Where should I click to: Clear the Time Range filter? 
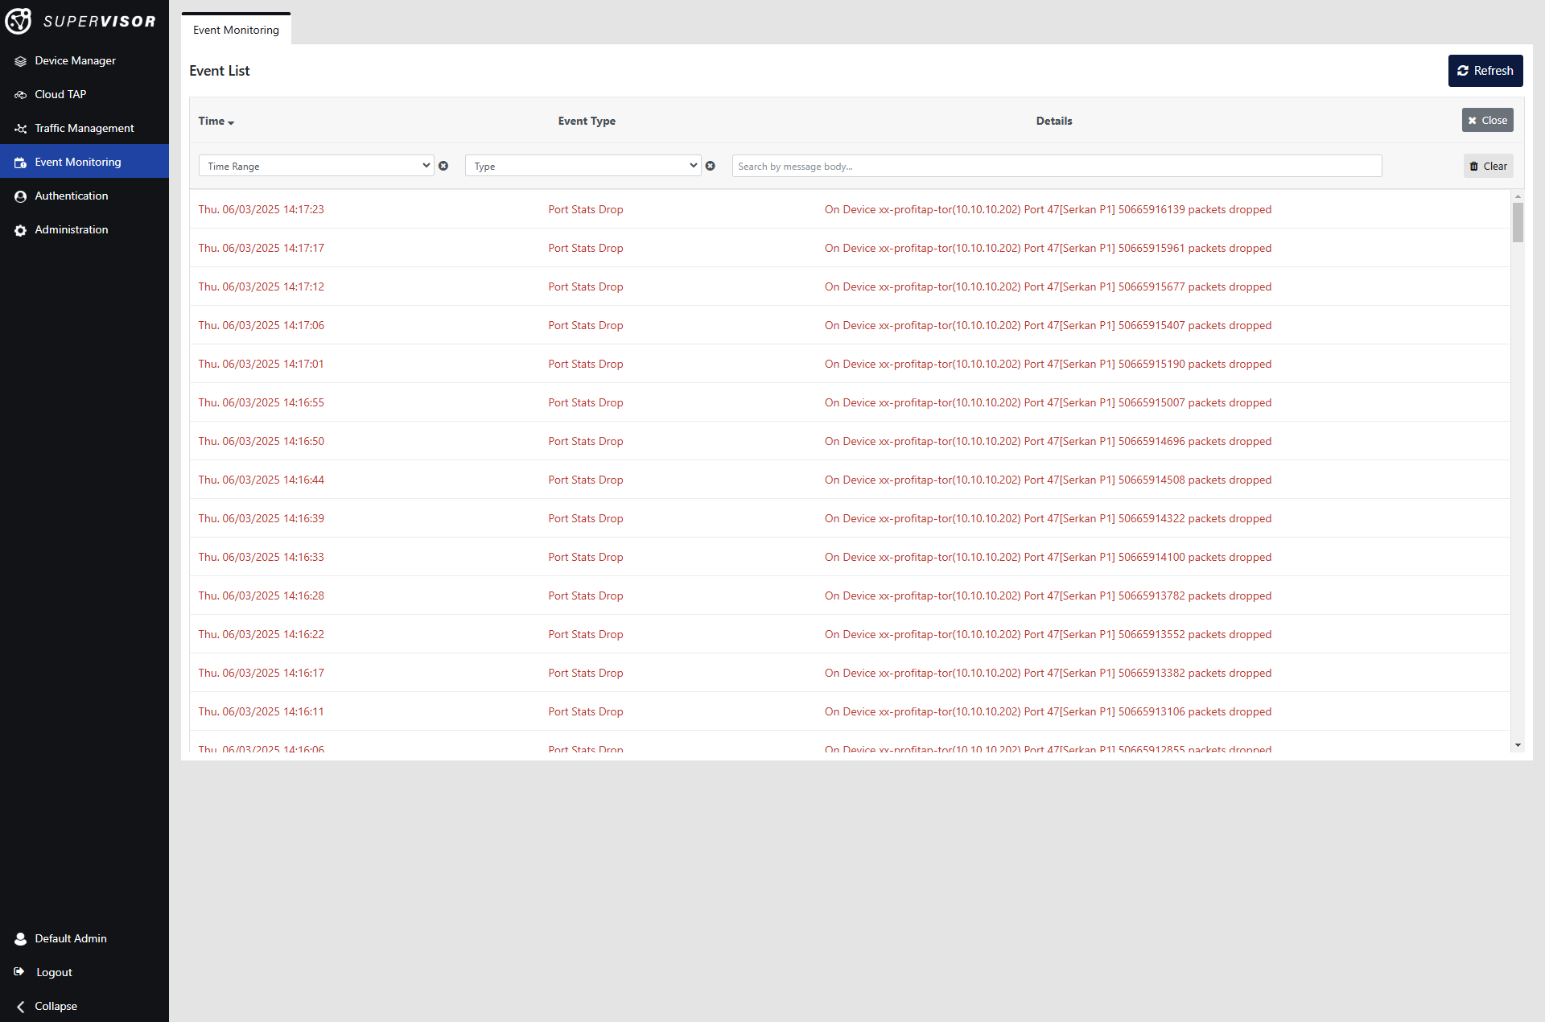[x=444, y=166]
